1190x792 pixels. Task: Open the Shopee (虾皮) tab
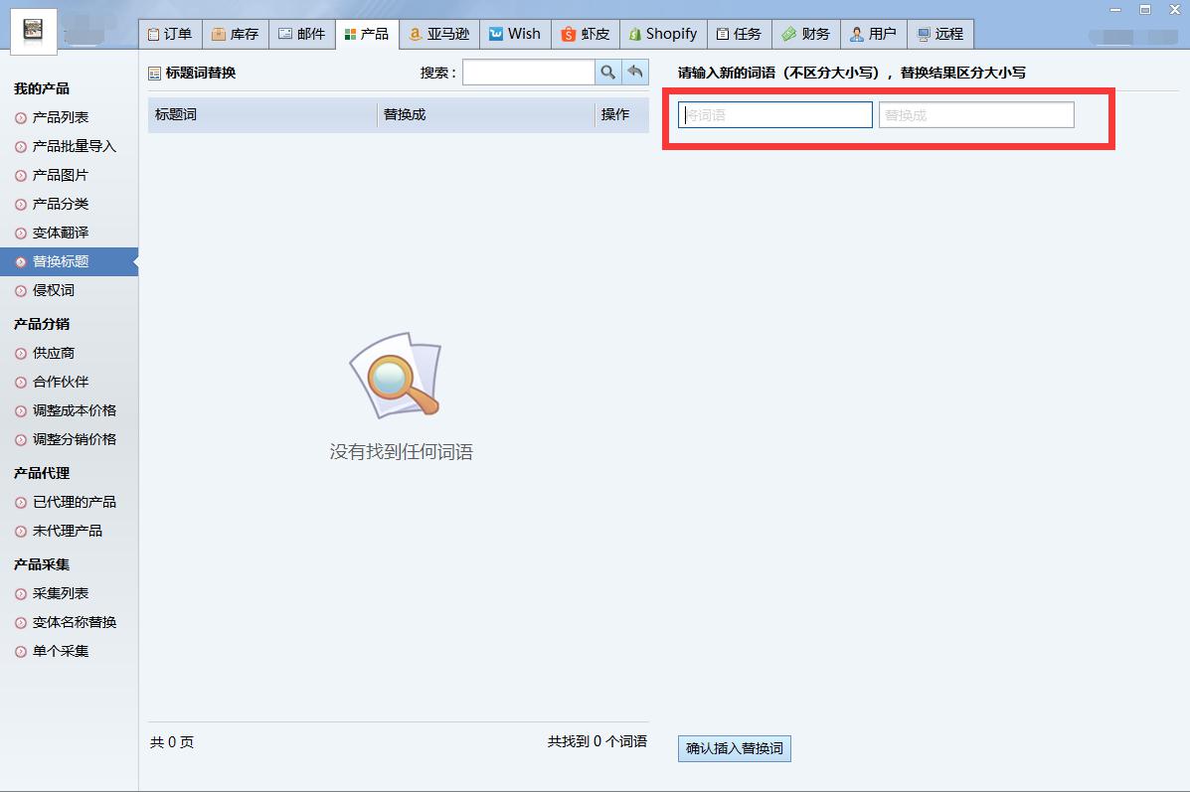pos(586,34)
